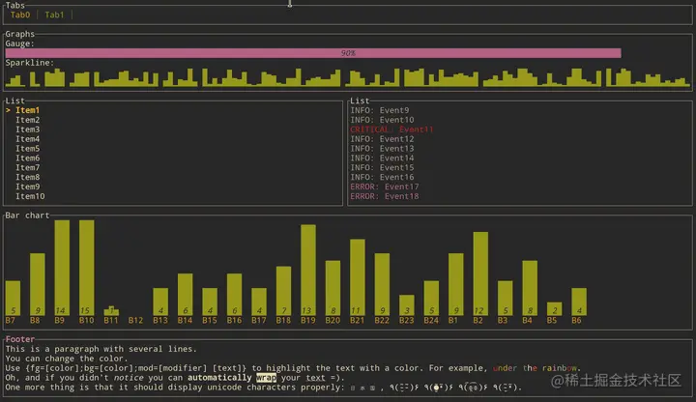Select Item1 in the list
Image resolution: width=696 pixels, height=402 pixels.
click(27, 110)
